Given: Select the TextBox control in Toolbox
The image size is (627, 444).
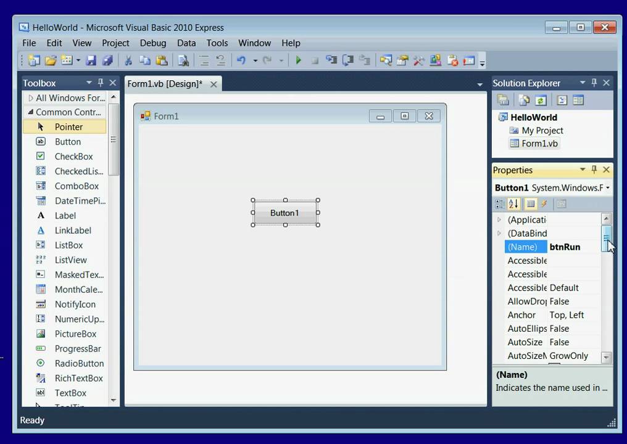Looking at the screenshot, I should tap(65, 393).
